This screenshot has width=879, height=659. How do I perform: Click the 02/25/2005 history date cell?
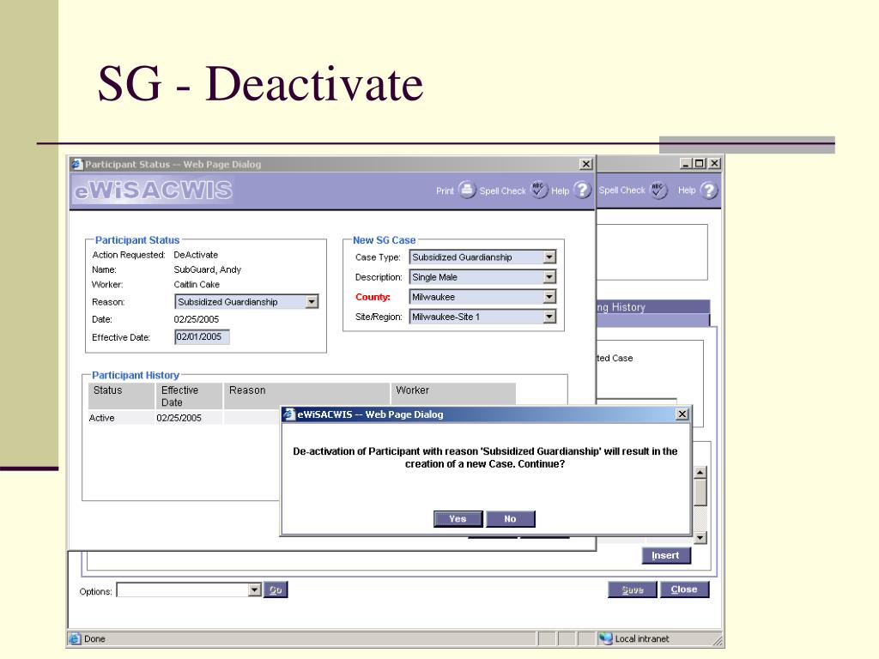click(x=179, y=418)
